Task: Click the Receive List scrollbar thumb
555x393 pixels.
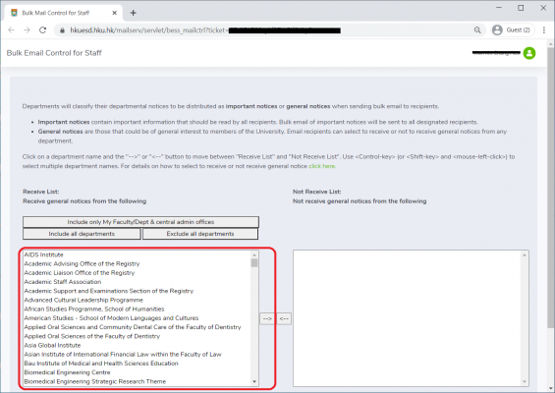Action: (x=254, y=263)
